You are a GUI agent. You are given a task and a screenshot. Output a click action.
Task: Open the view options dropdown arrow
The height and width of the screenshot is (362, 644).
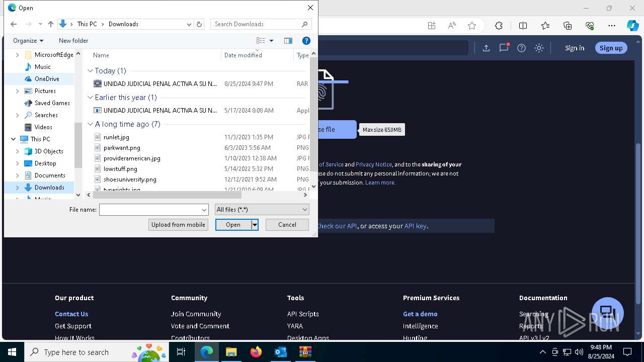(271, 41)
